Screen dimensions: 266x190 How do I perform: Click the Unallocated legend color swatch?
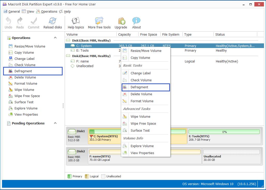[x=103, y=176]
